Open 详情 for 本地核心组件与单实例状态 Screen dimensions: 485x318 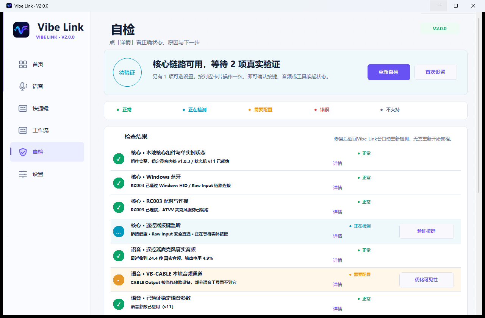pyautogui.click(x=338, y=164)
